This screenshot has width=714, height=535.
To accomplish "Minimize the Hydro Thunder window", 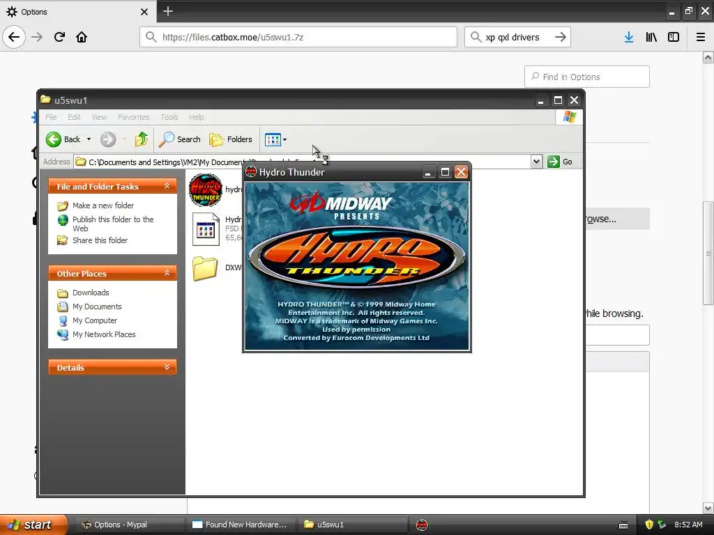I will point(428,172).
